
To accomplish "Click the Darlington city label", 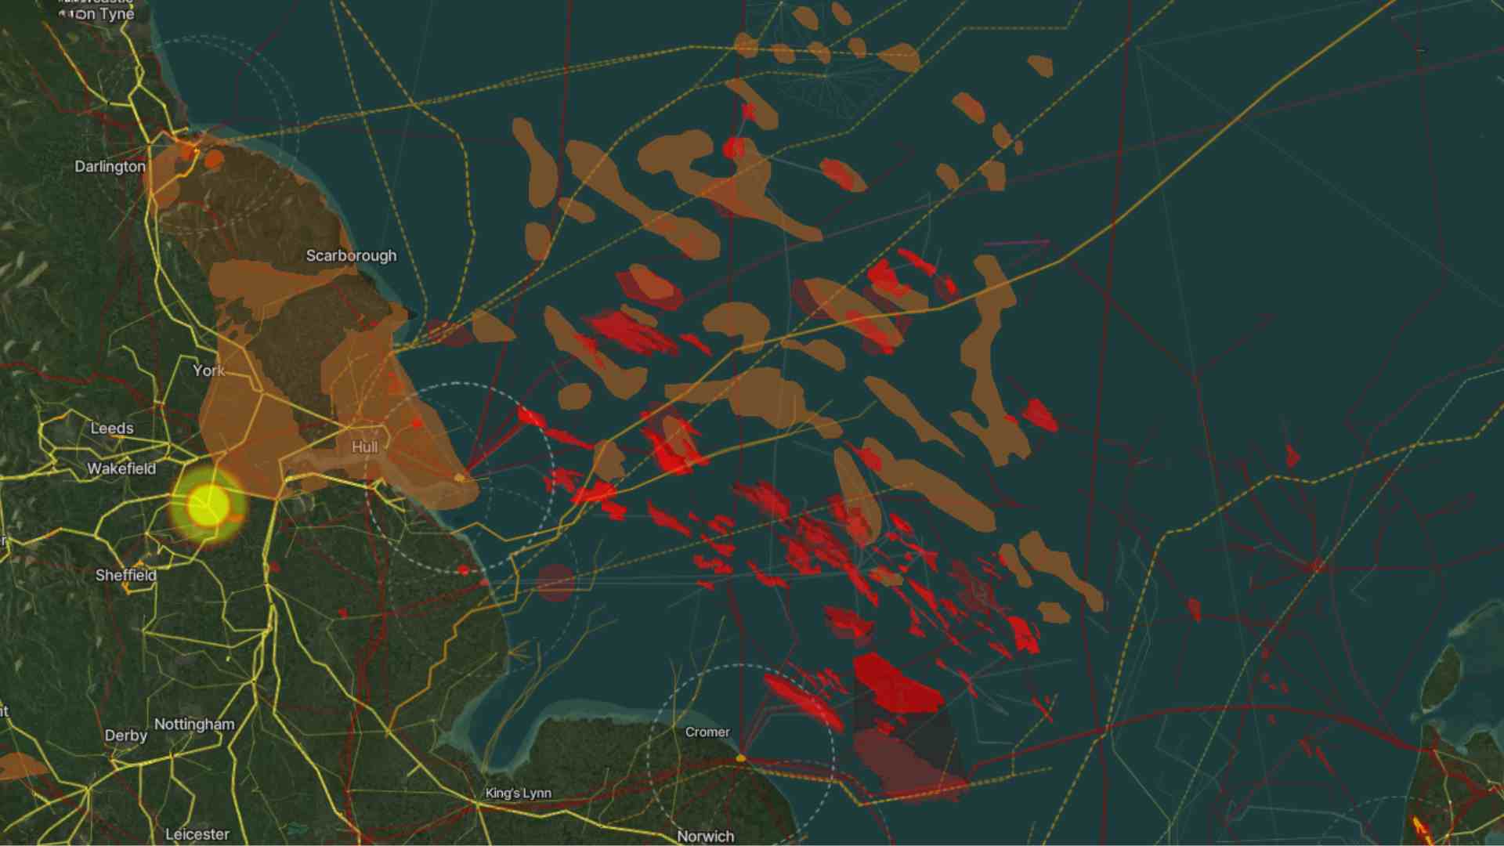I will coord(110,166).
